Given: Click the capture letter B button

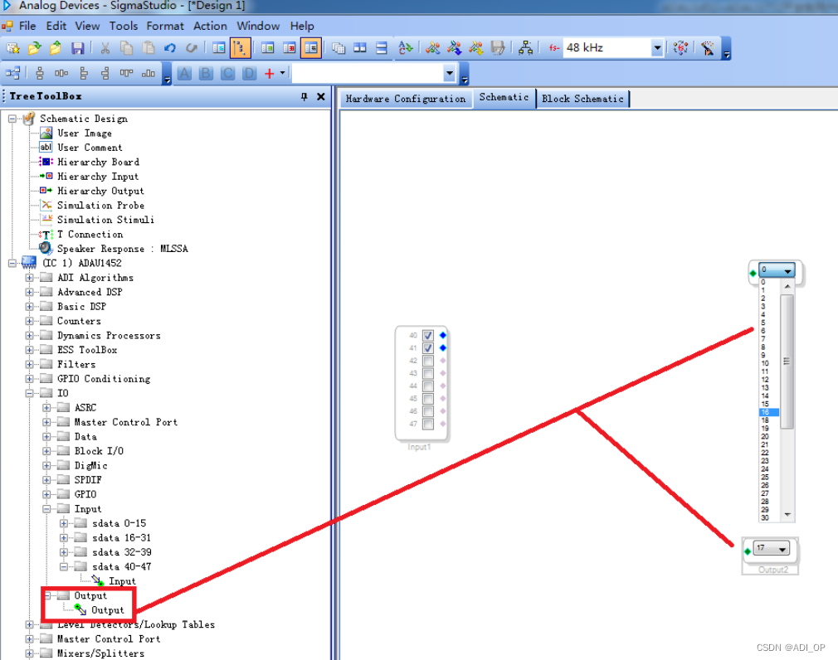Looking at the screenshot, I should 206,73.
